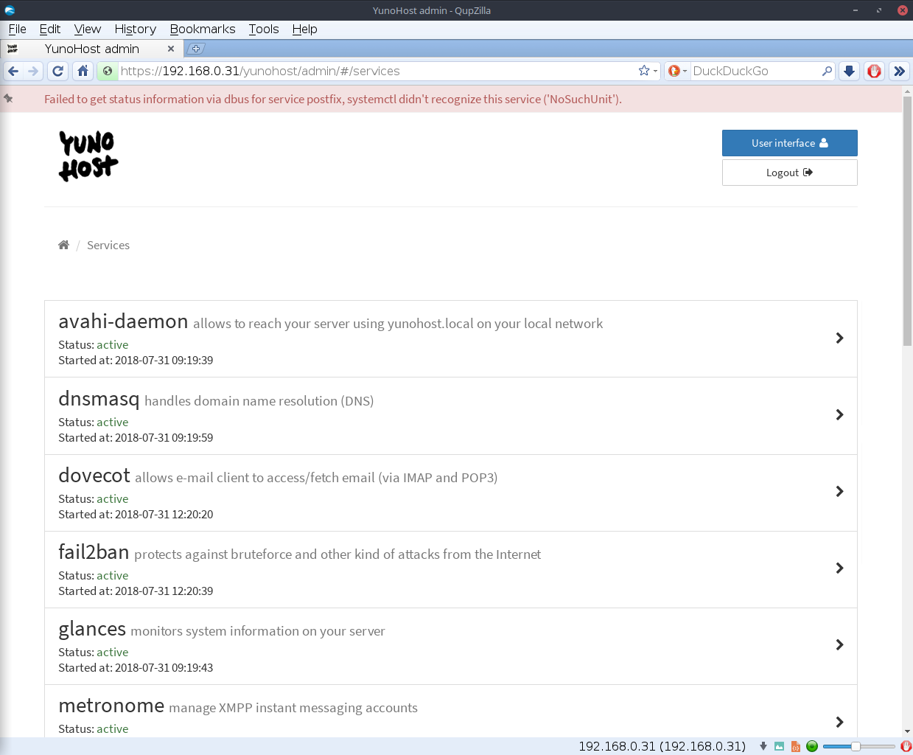The width and height of the screenshot is (913, 755).
Task: Open the downloads manager from the toolbar
Action: tap(849, 72)
